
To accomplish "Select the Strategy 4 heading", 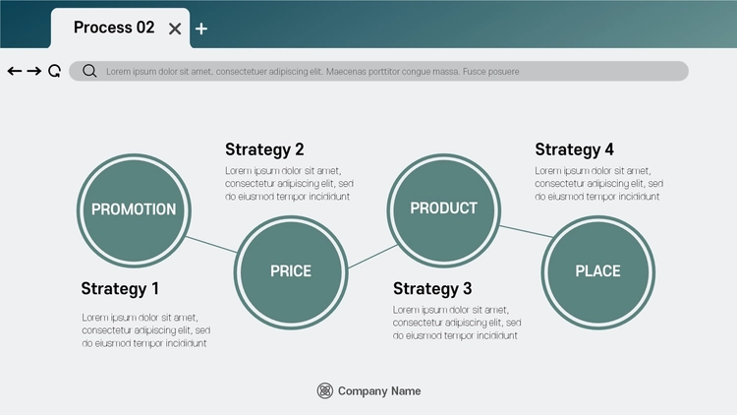I will click(x=575, y=149).
